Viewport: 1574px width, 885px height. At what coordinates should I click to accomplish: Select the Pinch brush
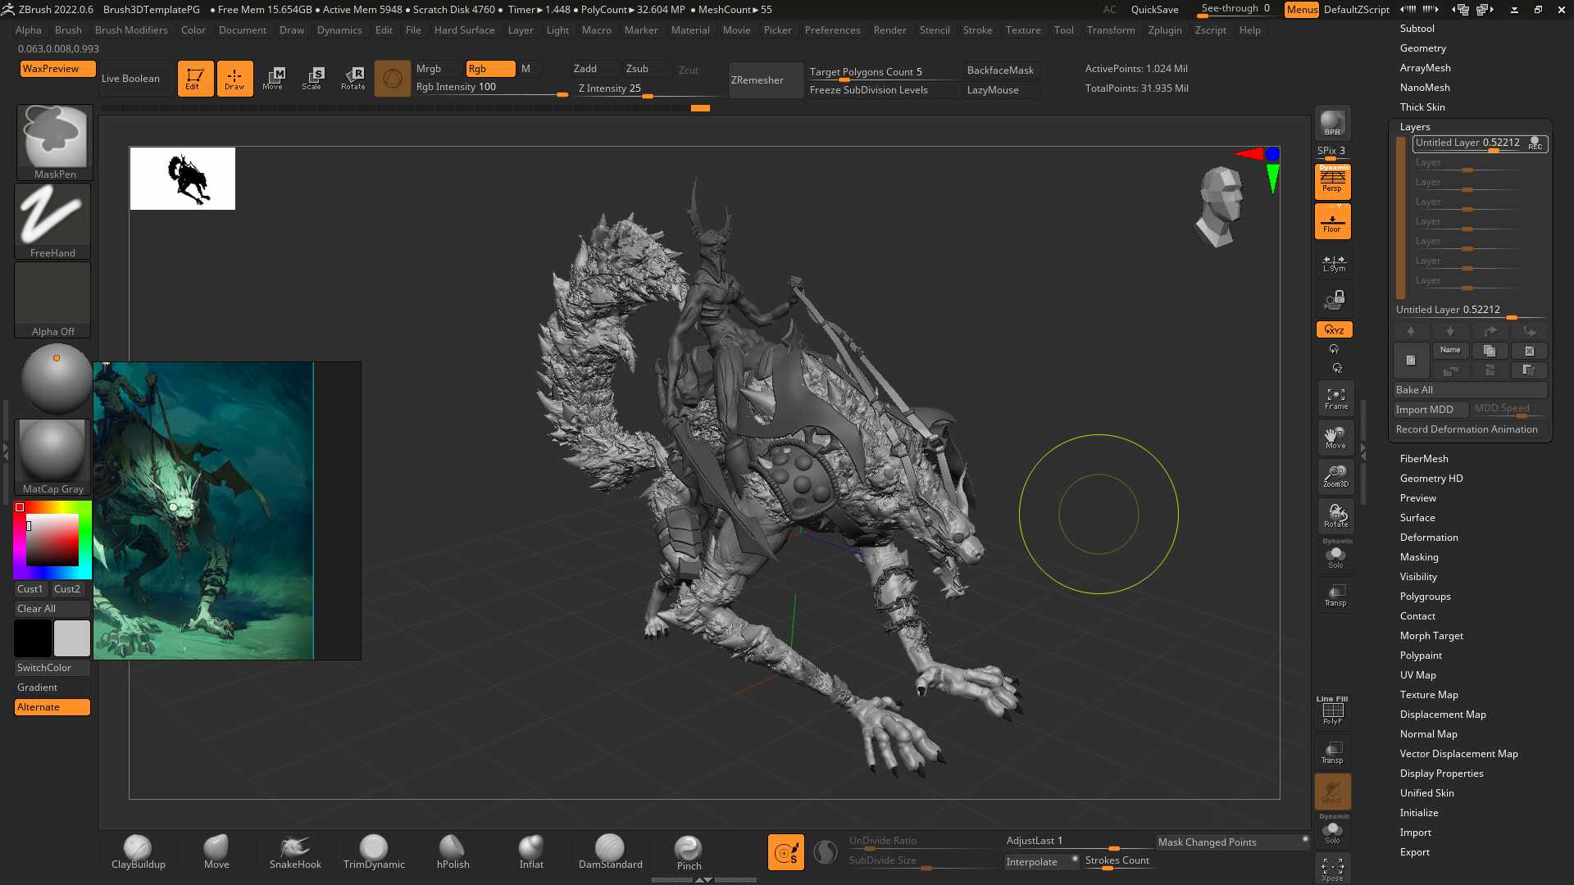[689, 852]
